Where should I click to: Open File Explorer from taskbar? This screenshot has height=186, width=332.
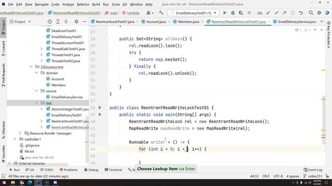13,182
